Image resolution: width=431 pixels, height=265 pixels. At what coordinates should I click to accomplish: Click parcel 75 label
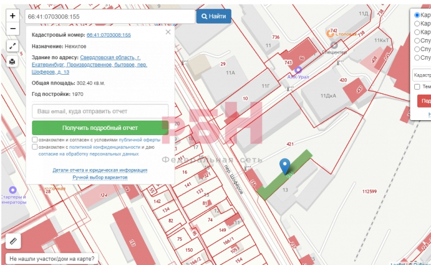[179, 239]
